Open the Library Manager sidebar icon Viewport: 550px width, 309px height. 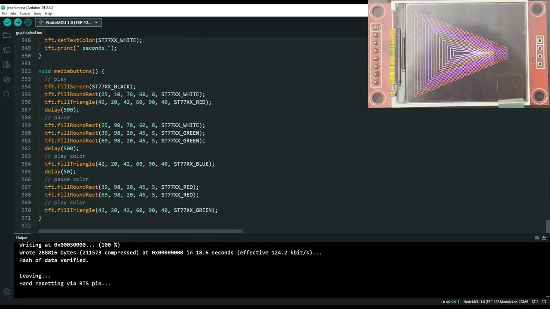[6, 65]
